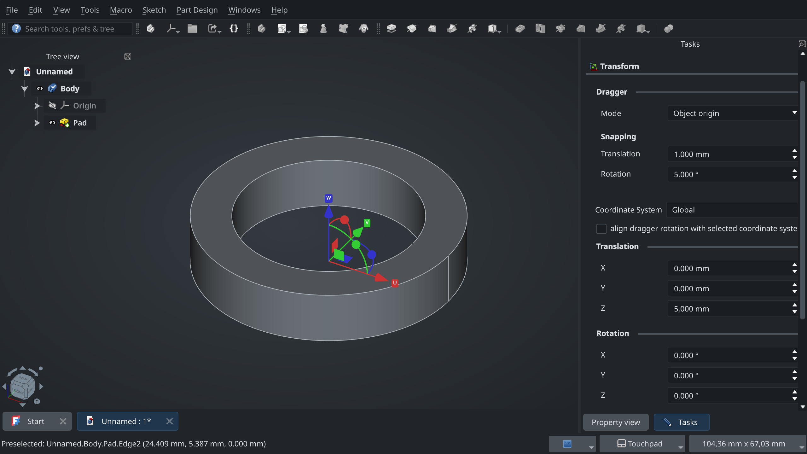Toggle visibility eye of Pad
807x454 pixels.
coord(52,123)
